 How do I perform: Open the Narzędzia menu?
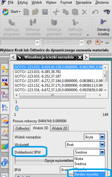click(x=83, y=2)
